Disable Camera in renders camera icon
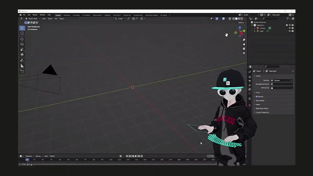The height and width of the screenshot is (176, 313). pos(292,28)
